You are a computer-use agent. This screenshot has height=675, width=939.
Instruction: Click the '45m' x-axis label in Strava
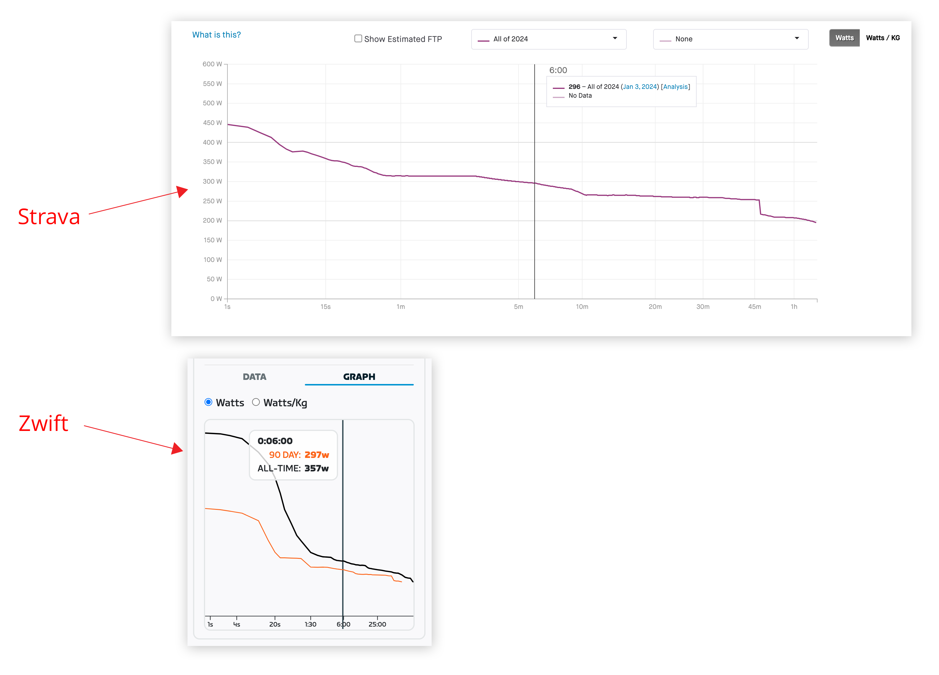pyautogui.click(x=754, y=307)
